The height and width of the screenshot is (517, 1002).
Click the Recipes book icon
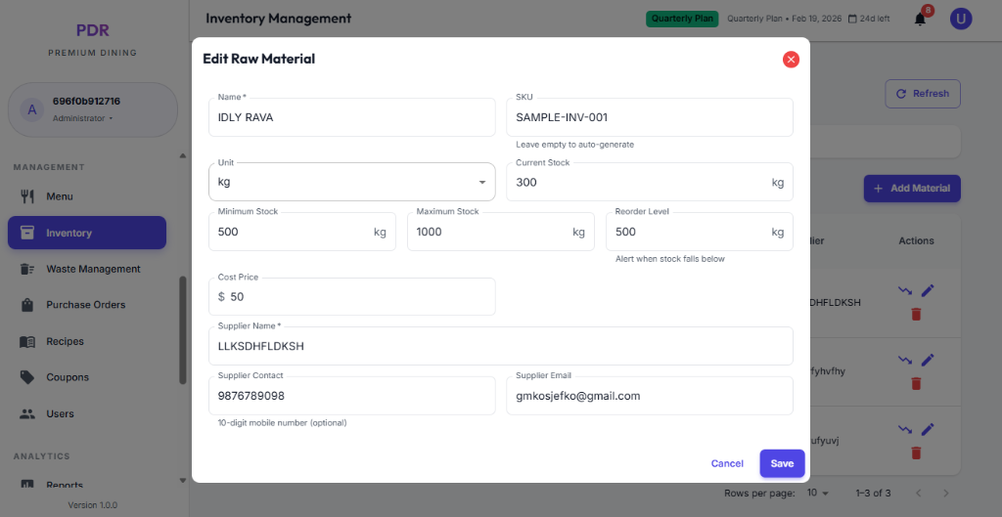click(27, 341)
